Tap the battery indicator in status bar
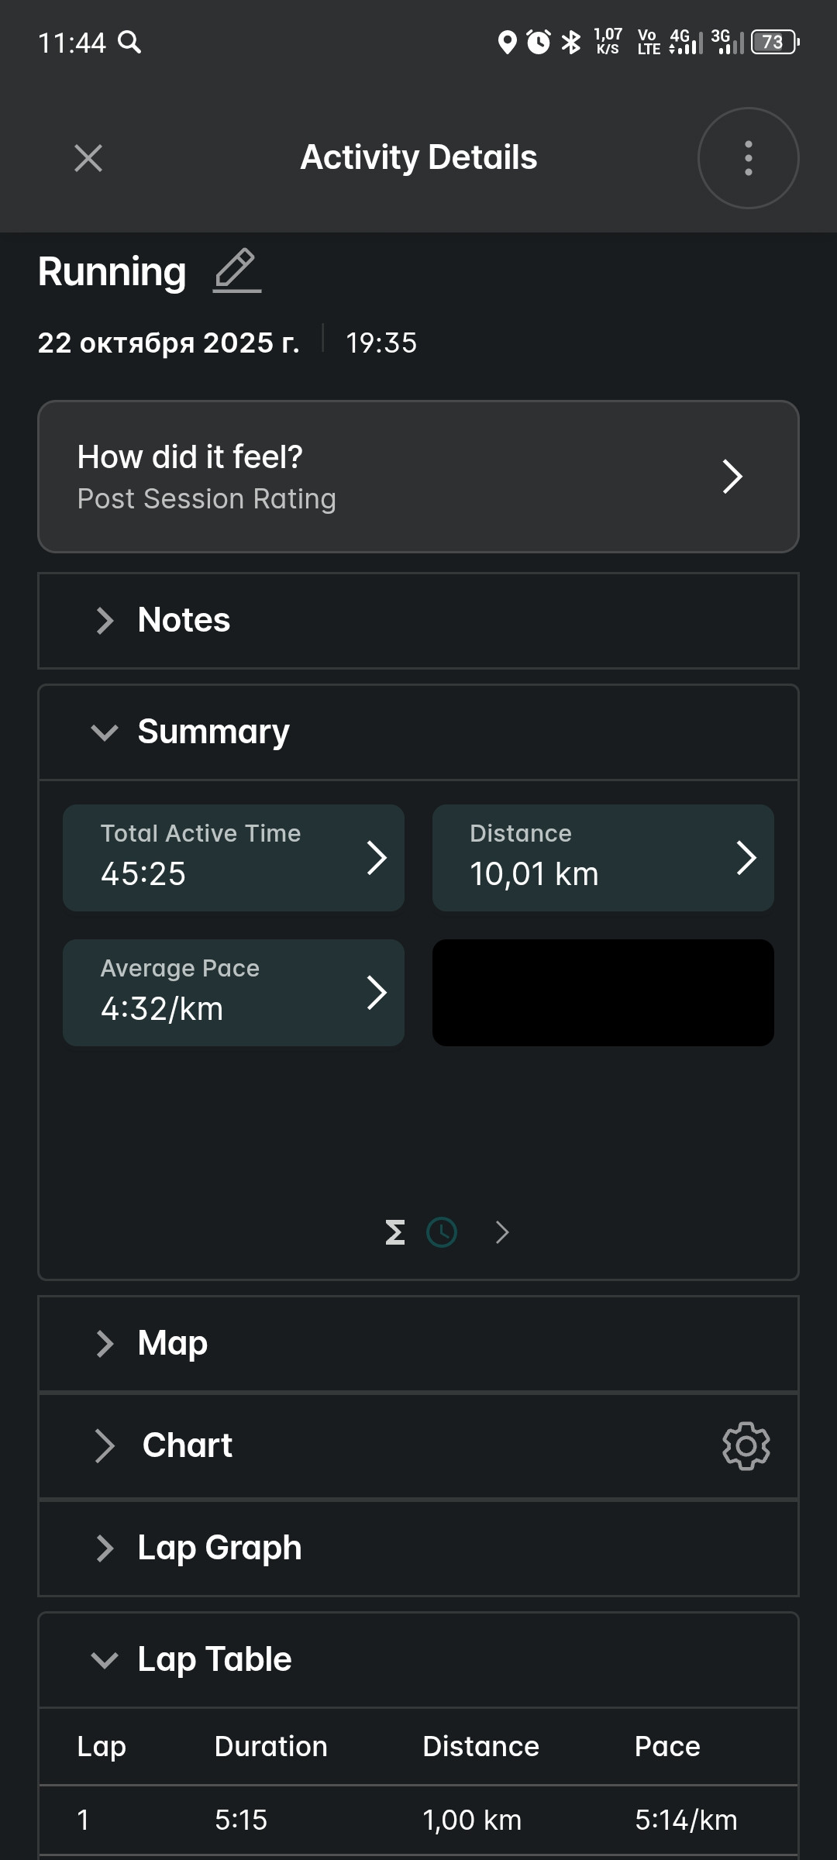Screen dimensions: 837x1860 coord(774,42)
